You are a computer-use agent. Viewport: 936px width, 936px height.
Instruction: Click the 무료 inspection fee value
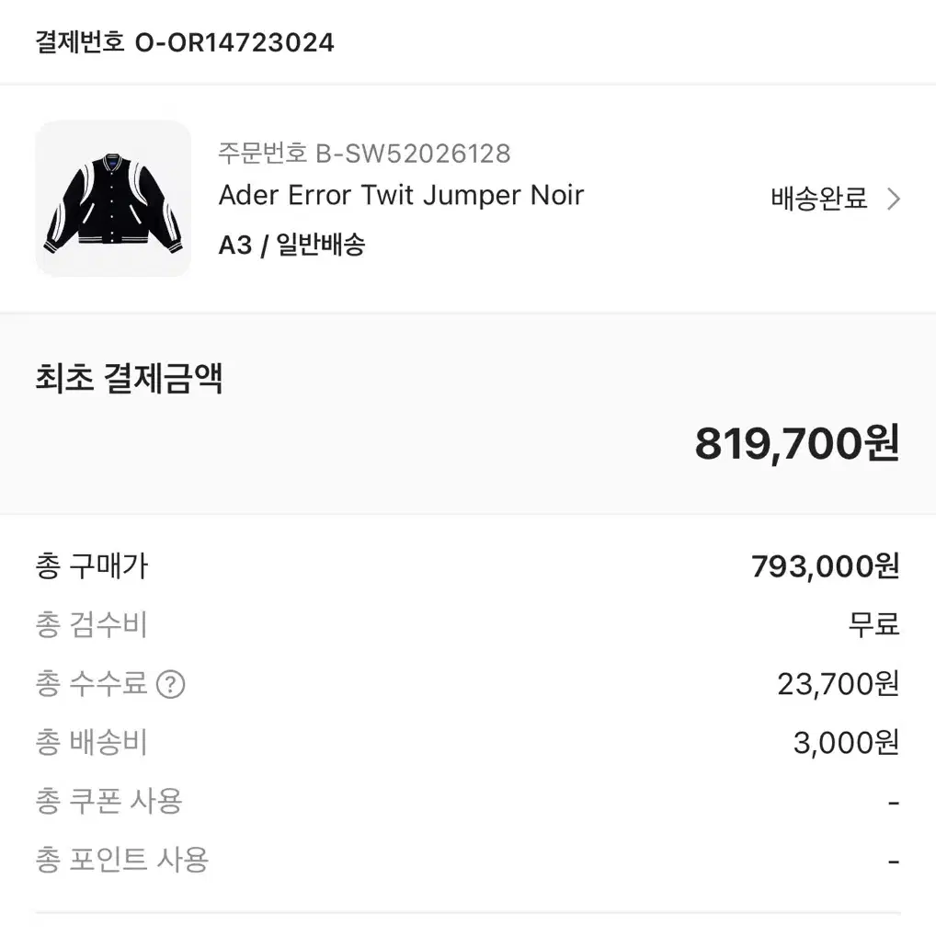click(x=873, y=625)
